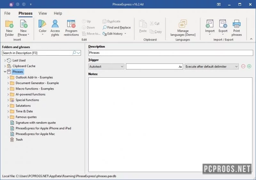Expand the Clipboard Cache node
Screen dimensions: 256x180
tap(5, 66)
